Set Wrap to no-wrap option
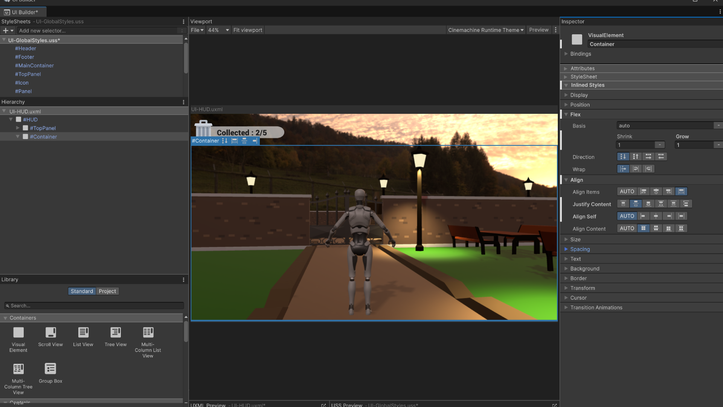 [623, 169]
